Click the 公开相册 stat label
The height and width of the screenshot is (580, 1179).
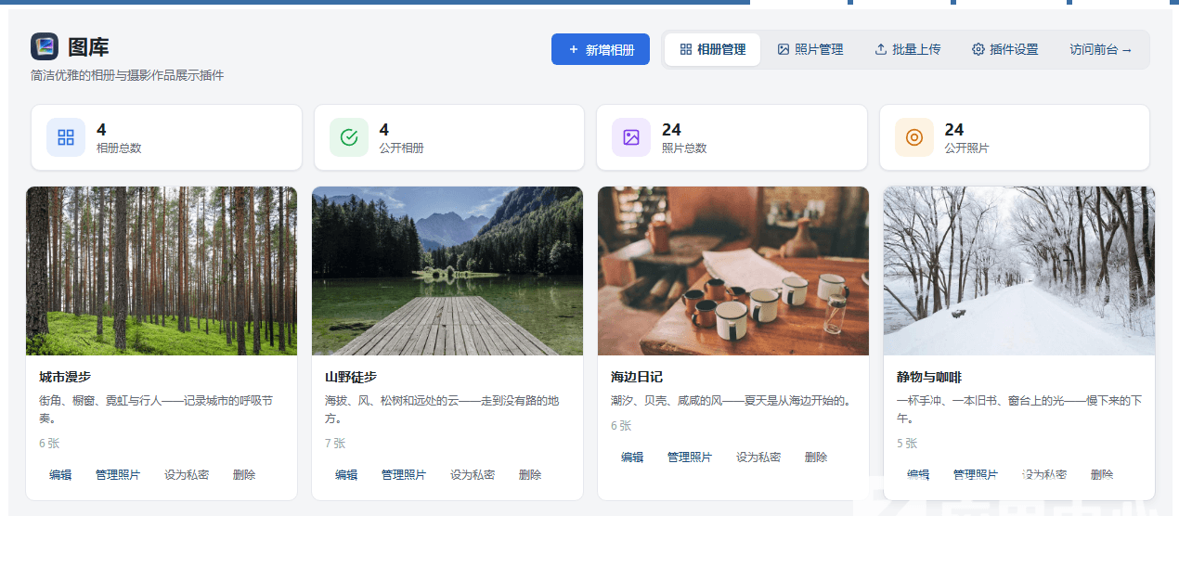(402, 148)
